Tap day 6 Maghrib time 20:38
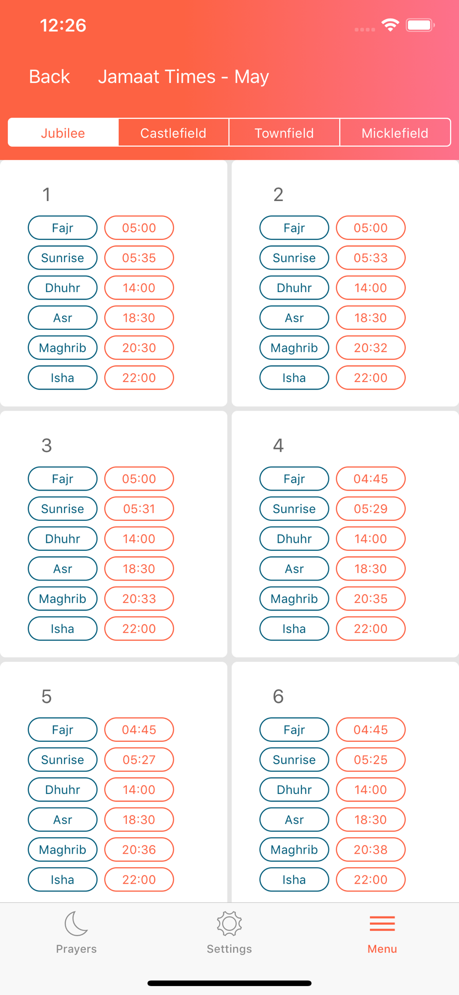Viewport: 459px width, 995px height. pos(371,849)
